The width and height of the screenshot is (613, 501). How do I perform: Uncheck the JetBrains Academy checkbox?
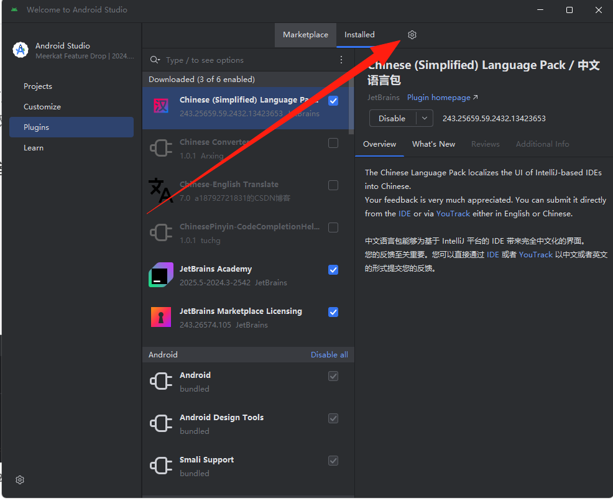333,270
